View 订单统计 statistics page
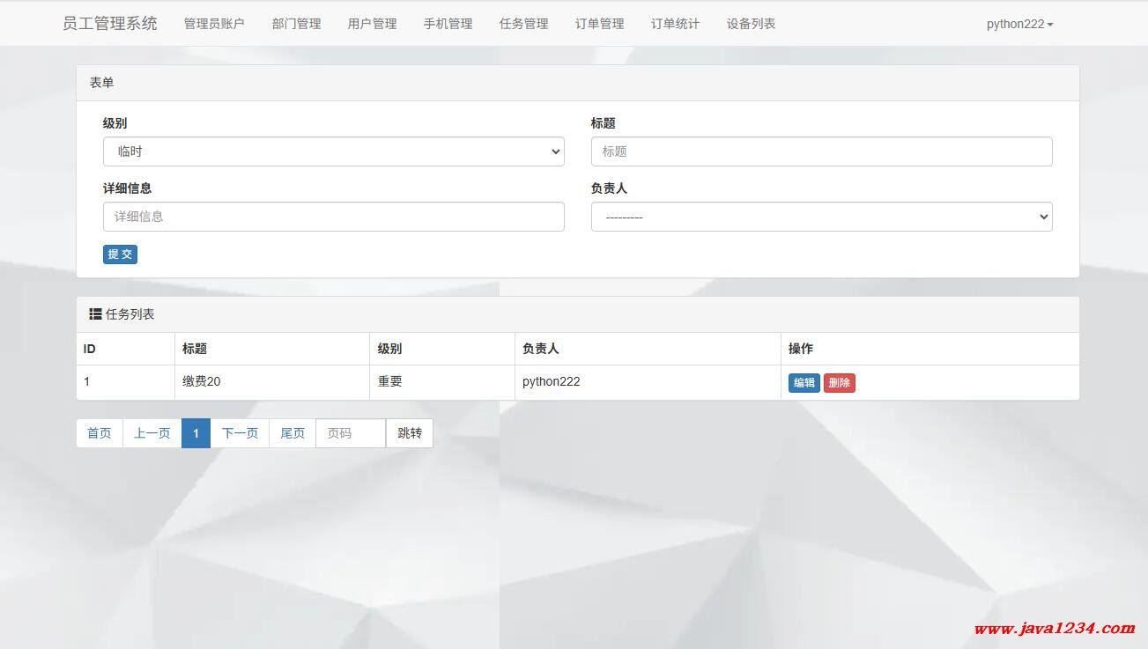1148x649 pixels. [675, 24]
